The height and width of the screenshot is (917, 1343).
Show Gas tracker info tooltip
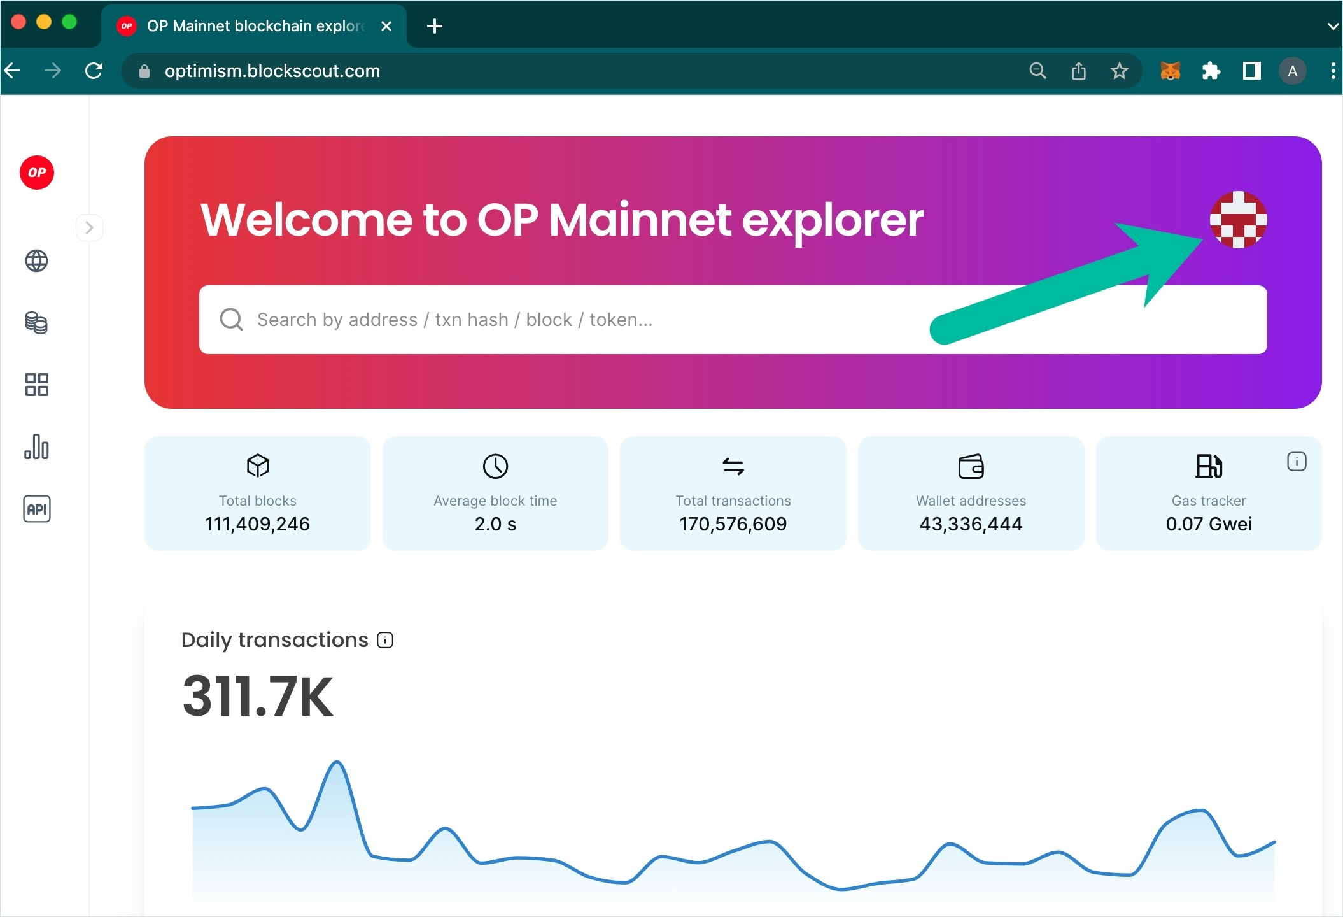pyautogui.click(x=1297, y=462)
